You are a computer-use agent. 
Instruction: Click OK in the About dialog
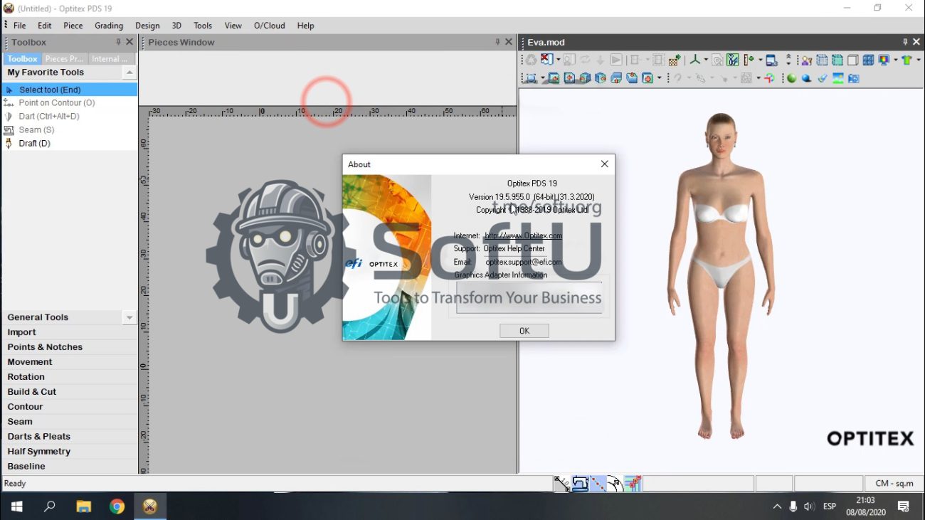tap(524, 331)
